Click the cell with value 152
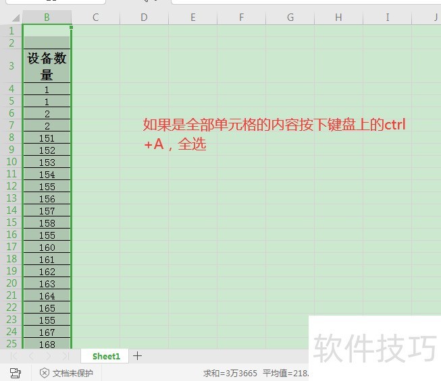This screenshot has width=441, height=381. click(x=47, y=150)
